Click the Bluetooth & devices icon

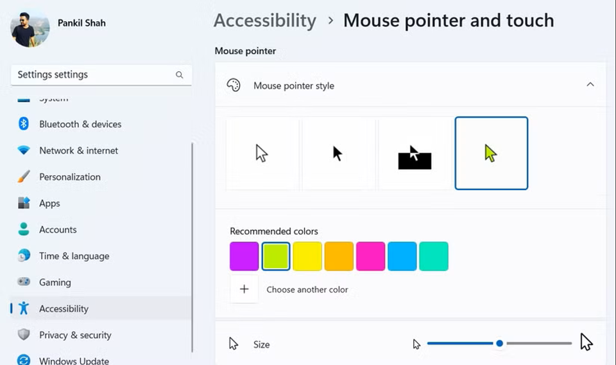pyautogui.click(x=24, y=124)
